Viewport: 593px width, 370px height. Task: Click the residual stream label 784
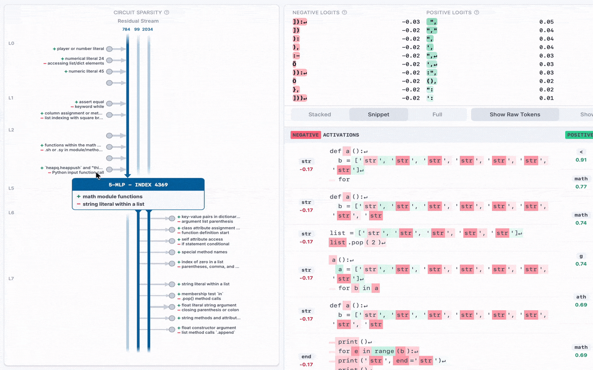point(126,29)
